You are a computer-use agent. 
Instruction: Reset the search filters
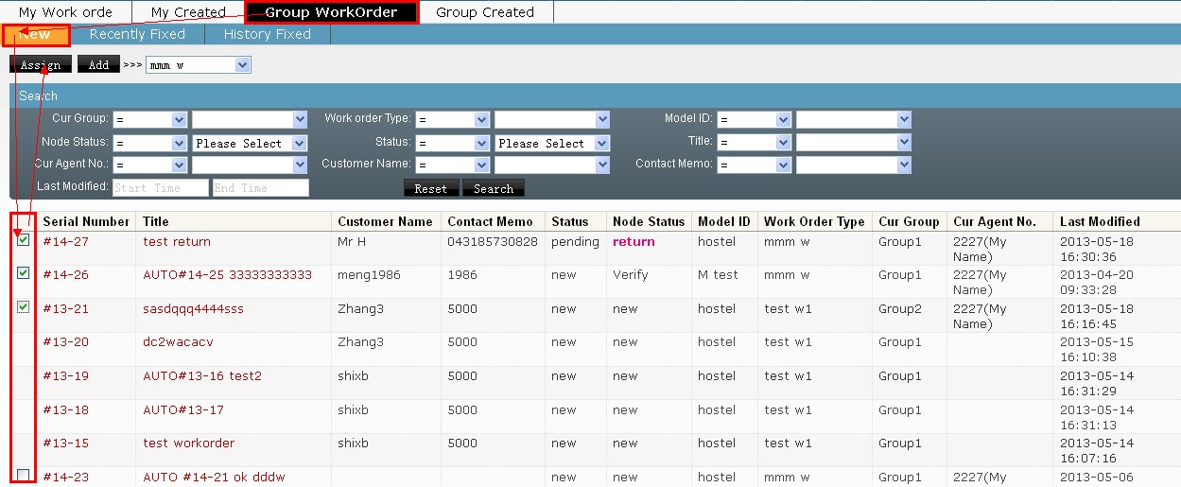pos(430,188)
